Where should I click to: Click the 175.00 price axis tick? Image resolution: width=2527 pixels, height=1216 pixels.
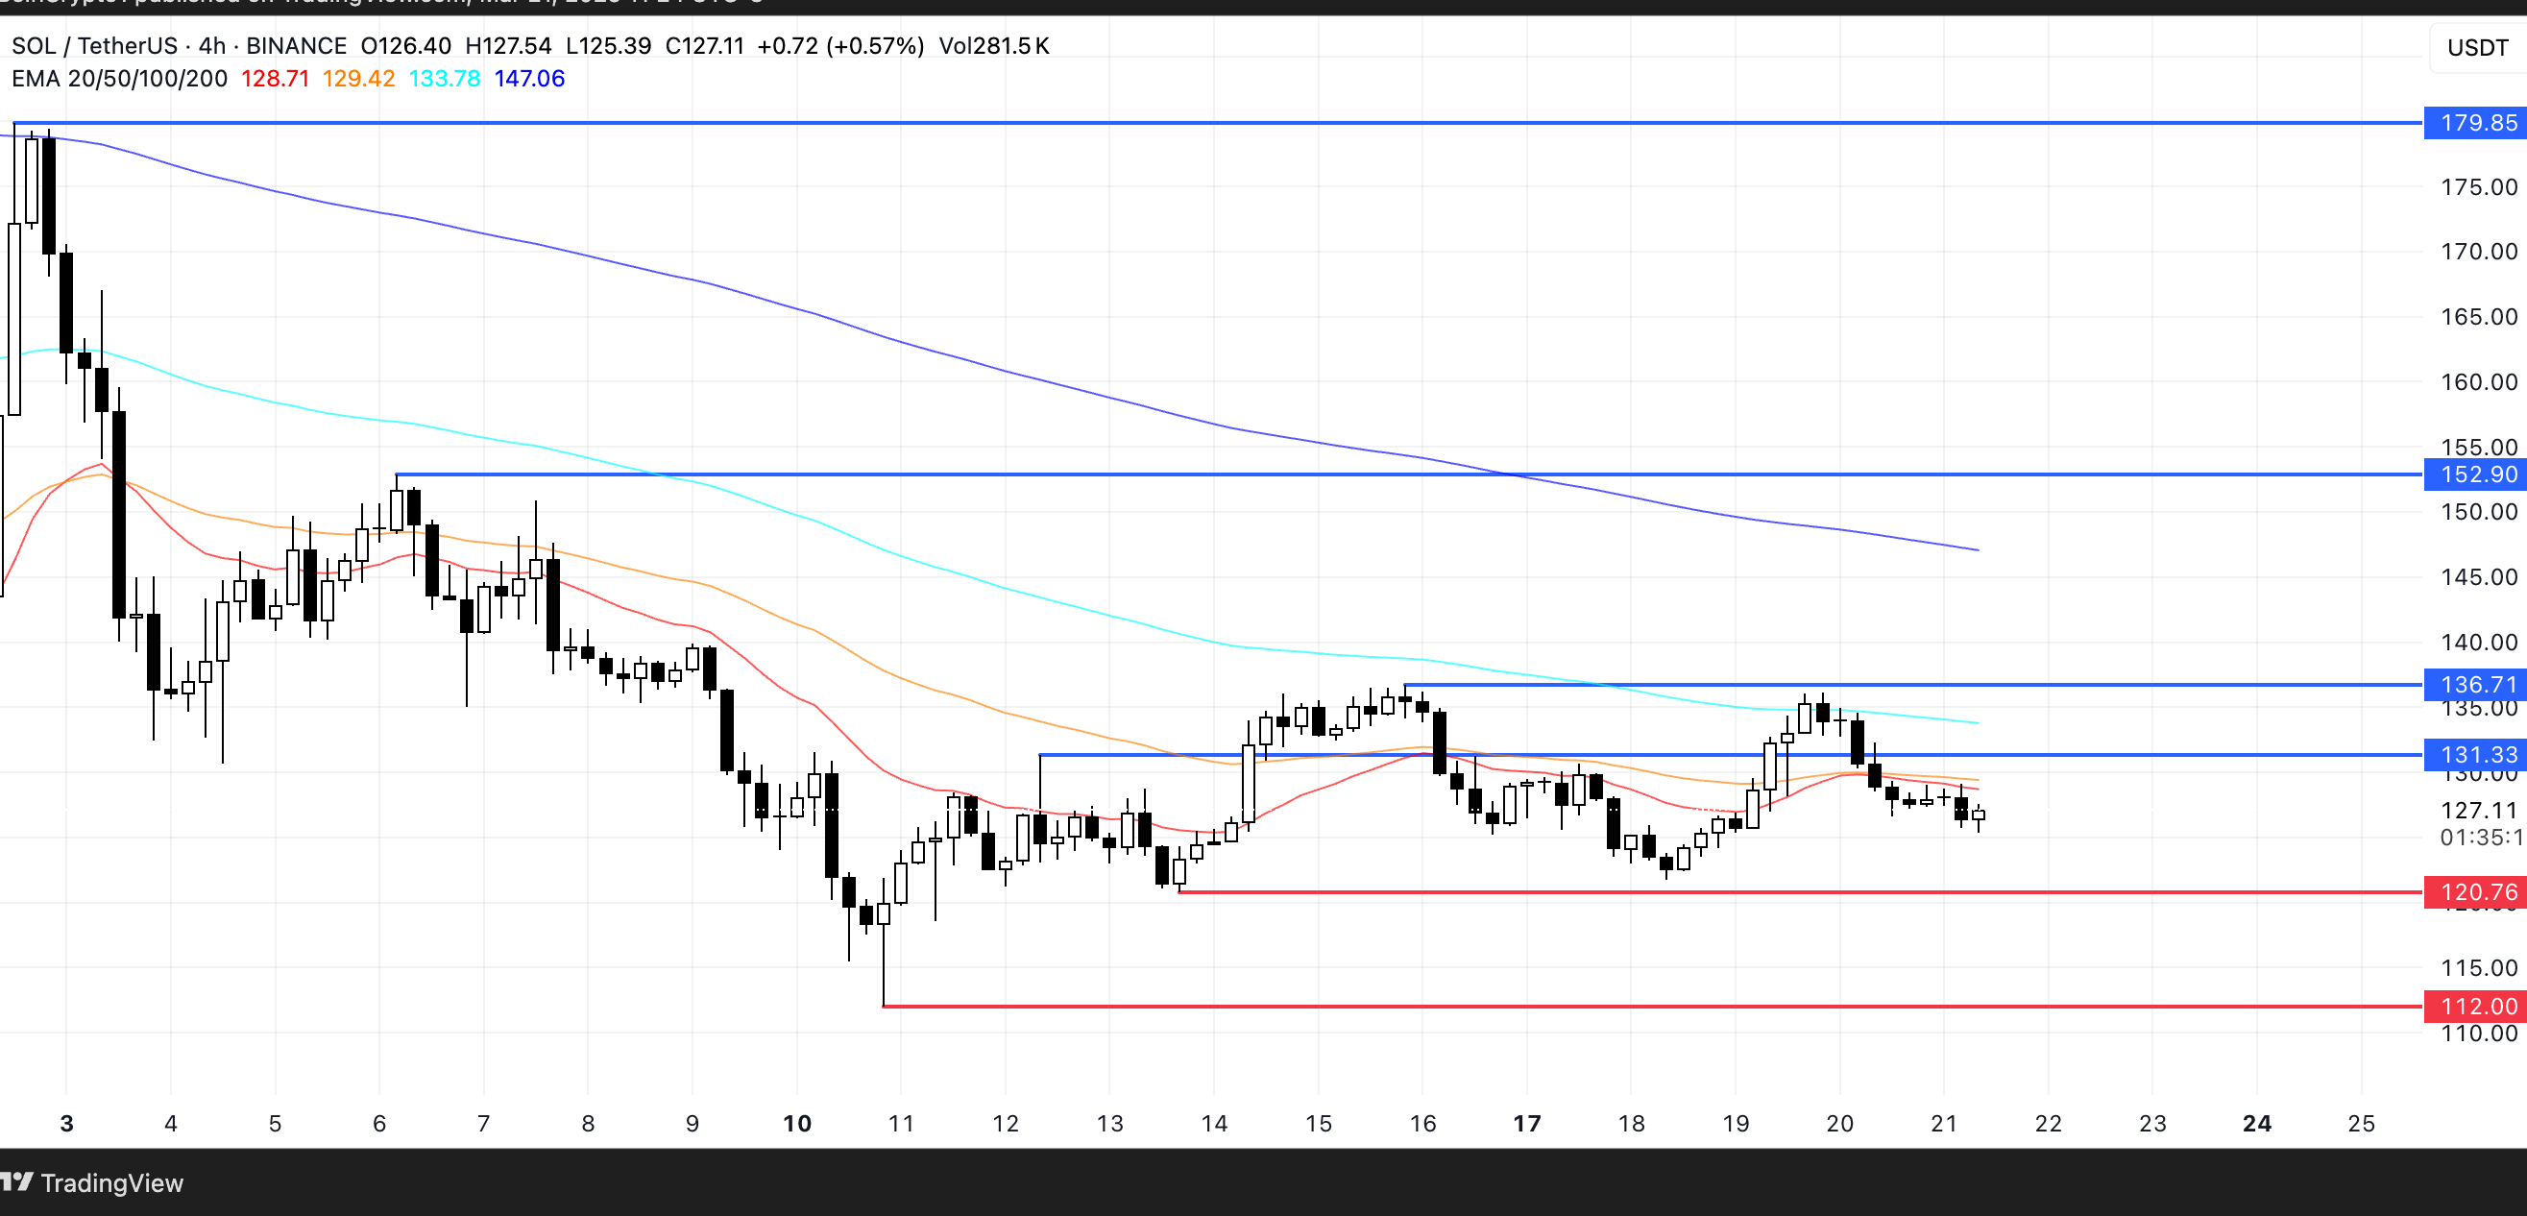[2479, 187]
